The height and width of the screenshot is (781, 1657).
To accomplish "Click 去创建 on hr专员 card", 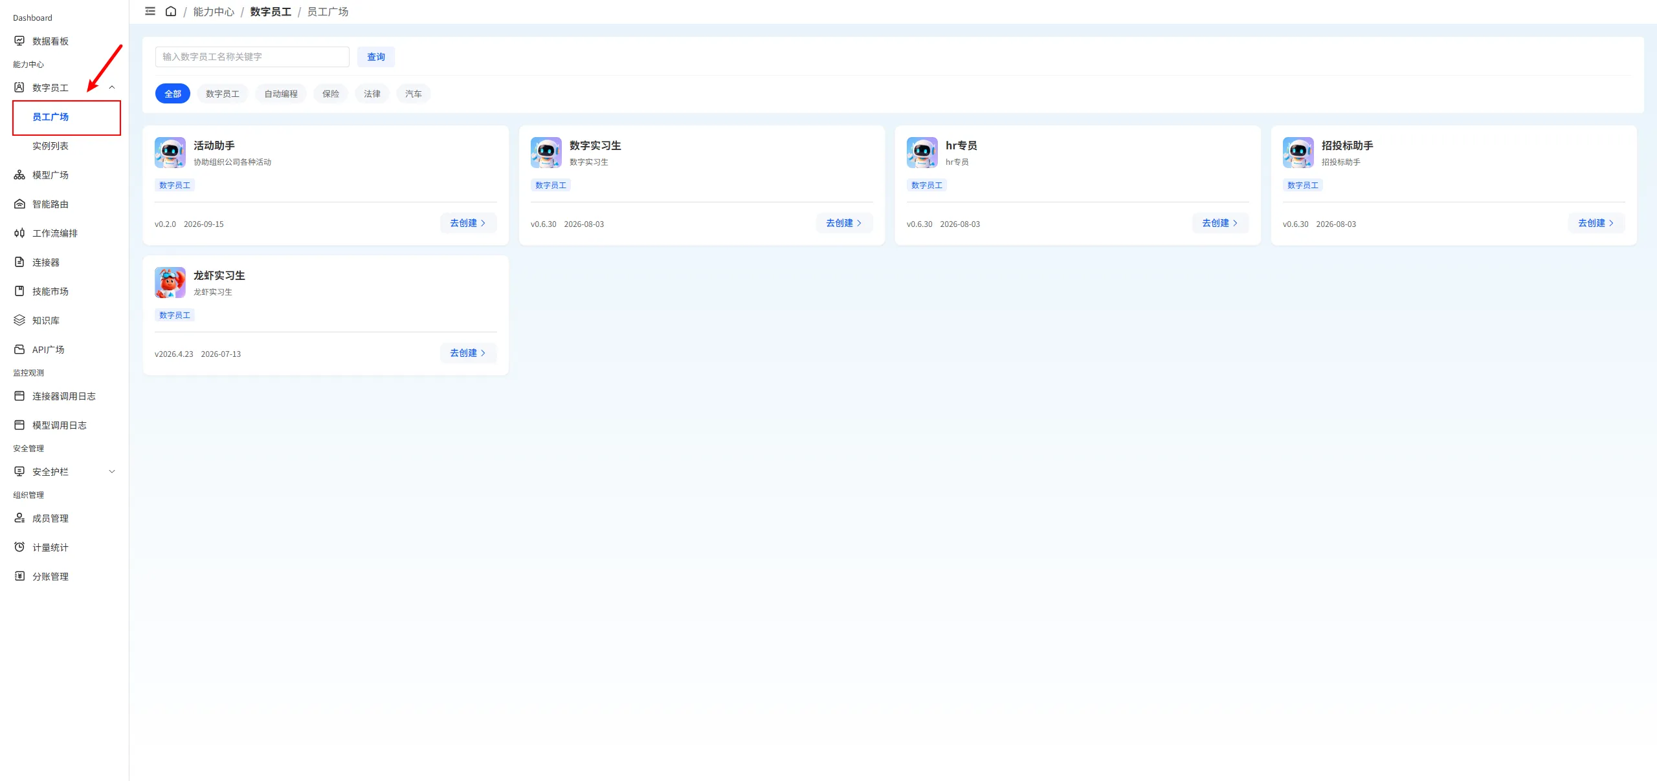I will (x=1220, y=223).
